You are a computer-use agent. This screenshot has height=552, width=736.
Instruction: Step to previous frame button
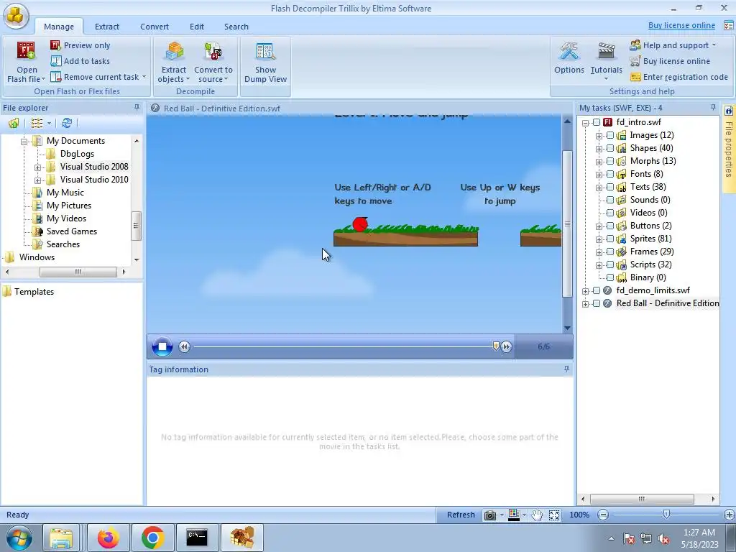coord(184,346)
